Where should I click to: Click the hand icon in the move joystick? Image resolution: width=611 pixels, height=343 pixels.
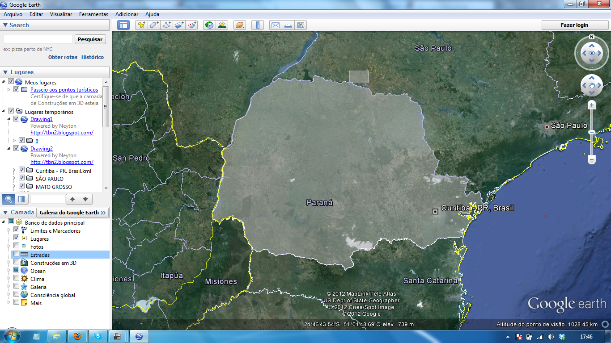click(592, 85)
